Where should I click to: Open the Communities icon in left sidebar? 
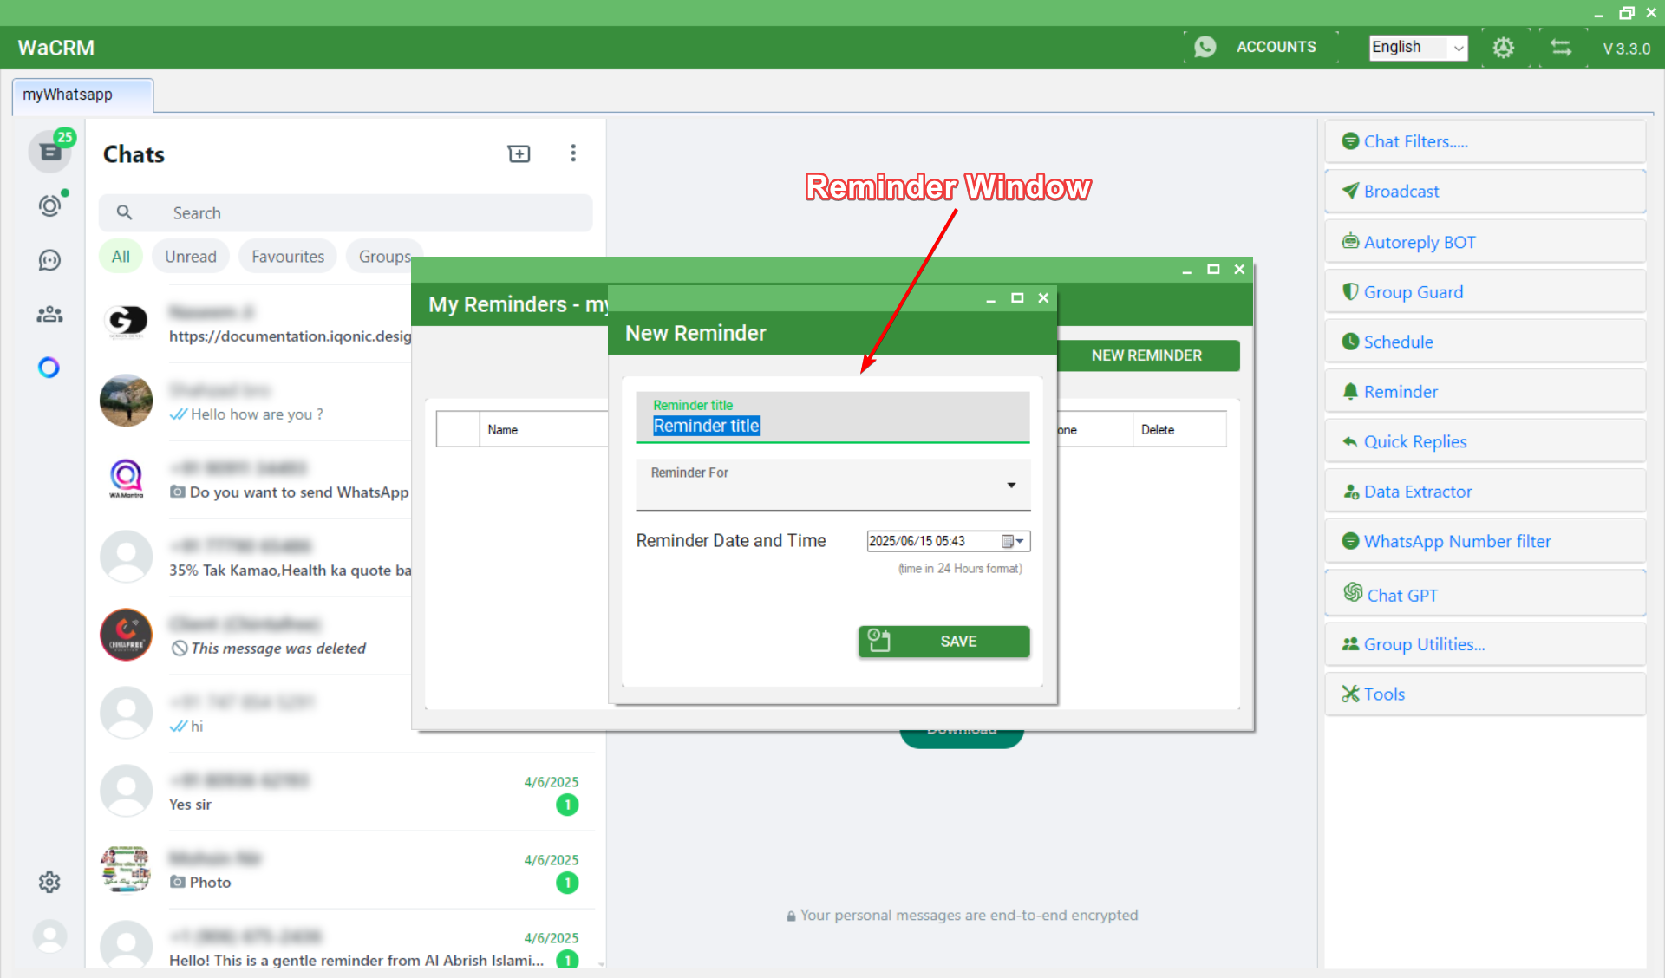49,314
